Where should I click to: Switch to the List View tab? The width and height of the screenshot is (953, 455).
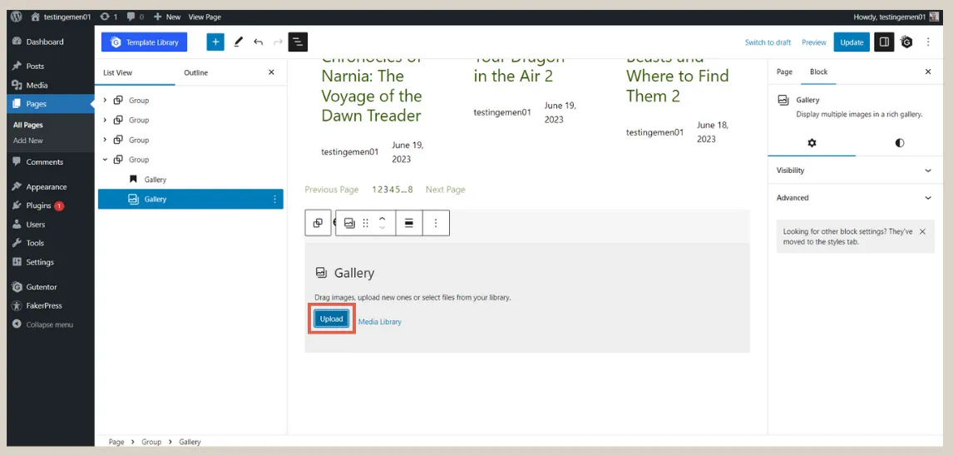(118, 72)
